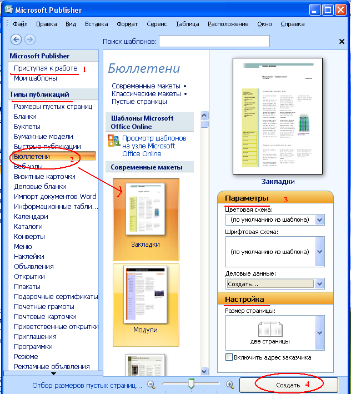The width and height of the screenshot is (351, 394).
Task: Open the 'Деловые данные' dropdown
Action: pos(319,284)
